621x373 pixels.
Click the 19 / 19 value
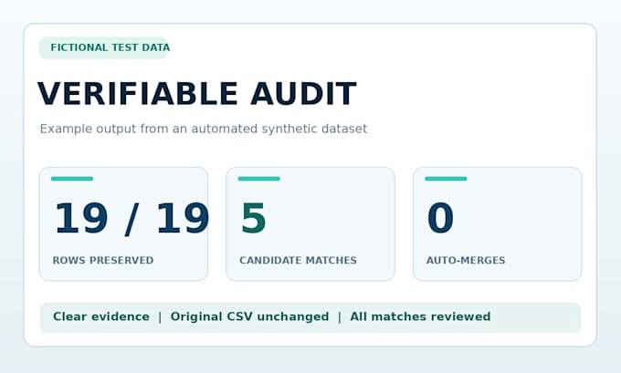point(132,218)
